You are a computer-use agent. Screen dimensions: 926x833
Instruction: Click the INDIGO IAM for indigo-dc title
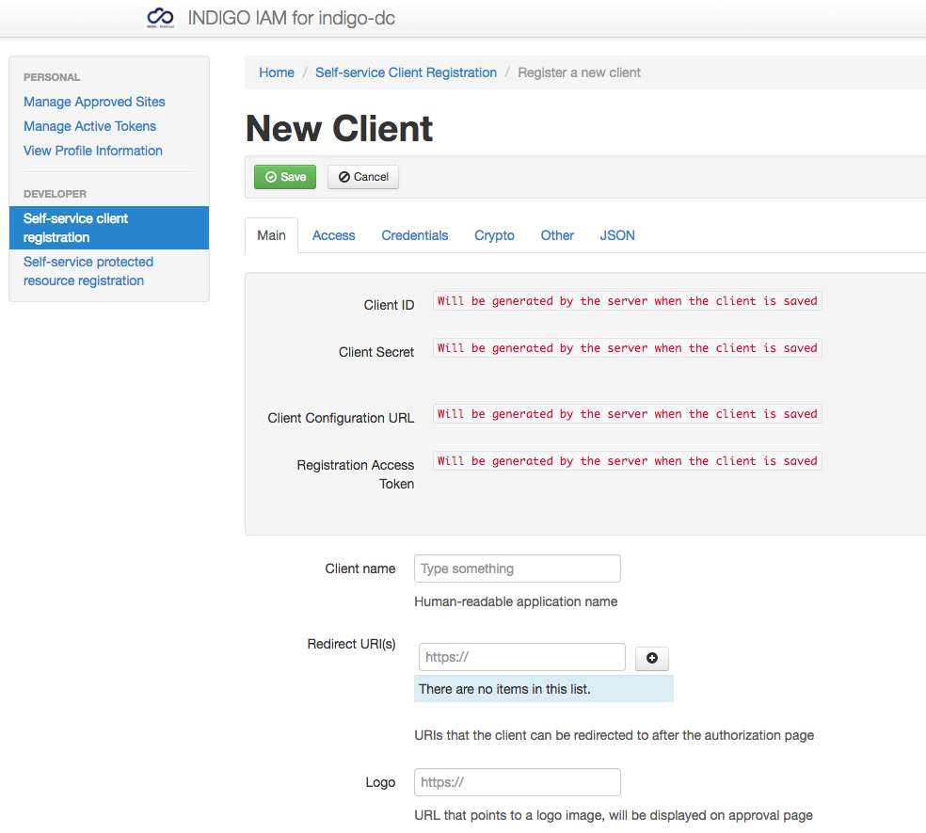(x=291, y=18)
